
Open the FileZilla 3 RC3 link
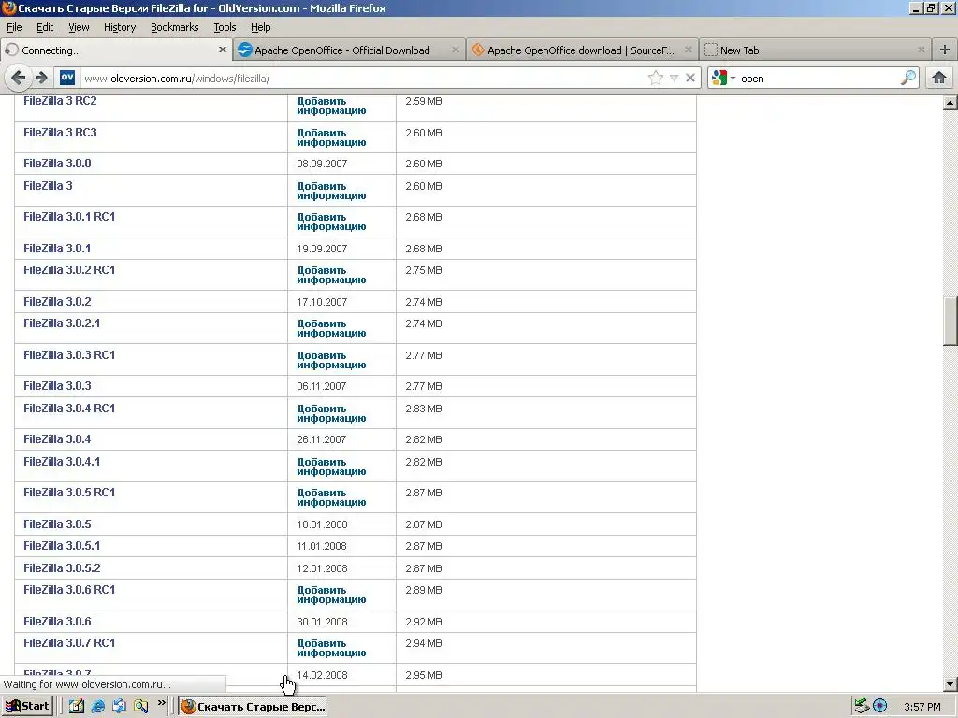click(60, 133)
